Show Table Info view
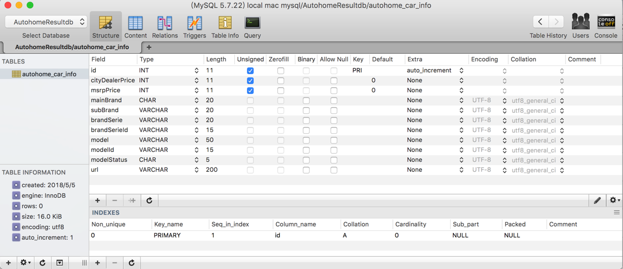The width and height of the screenshot is (623, 269). 225,27
